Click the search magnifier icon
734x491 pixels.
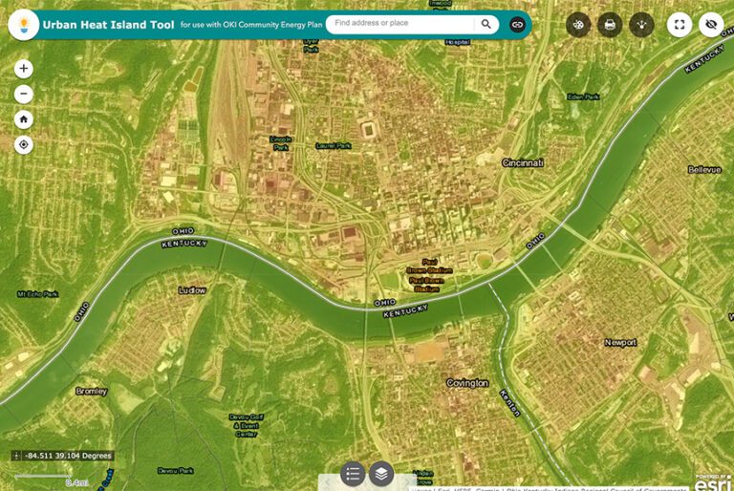pos(486,25)
